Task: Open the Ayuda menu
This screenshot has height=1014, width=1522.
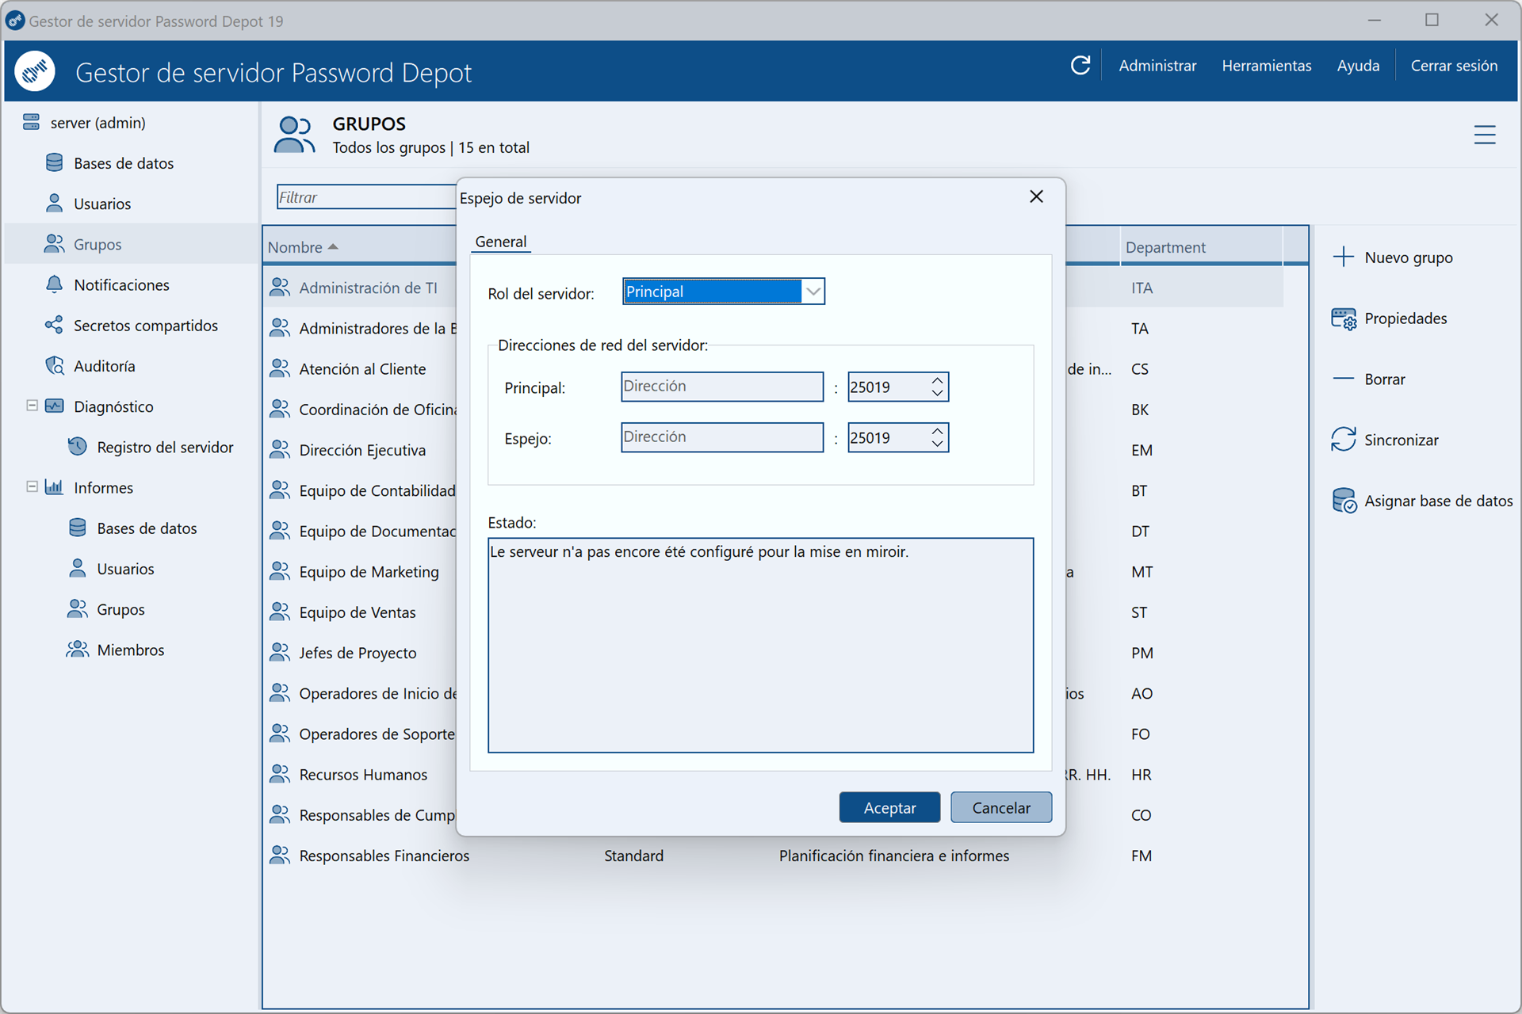Action: 1358,66
